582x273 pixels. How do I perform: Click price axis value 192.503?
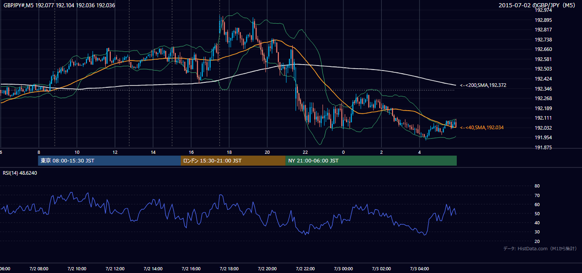(543, 69)
